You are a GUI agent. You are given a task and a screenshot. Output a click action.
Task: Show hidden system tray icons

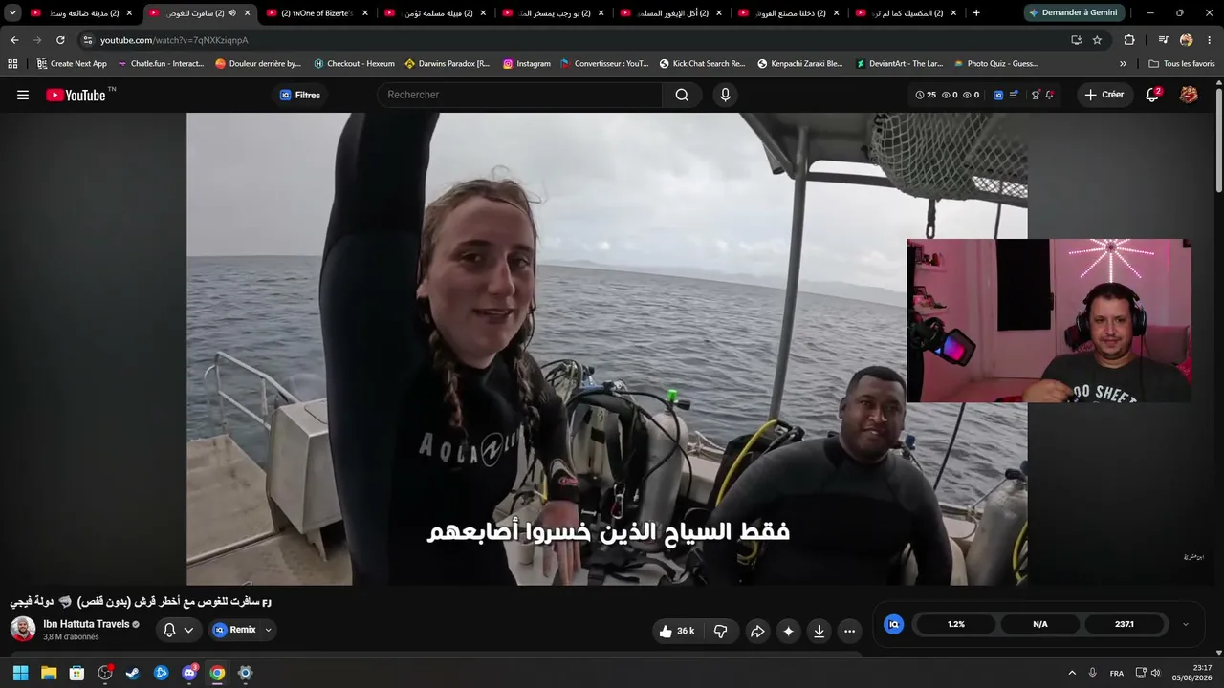(x=1072, y=673)
